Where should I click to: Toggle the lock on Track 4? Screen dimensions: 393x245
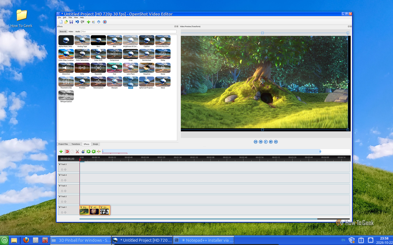tap(62, 180)
